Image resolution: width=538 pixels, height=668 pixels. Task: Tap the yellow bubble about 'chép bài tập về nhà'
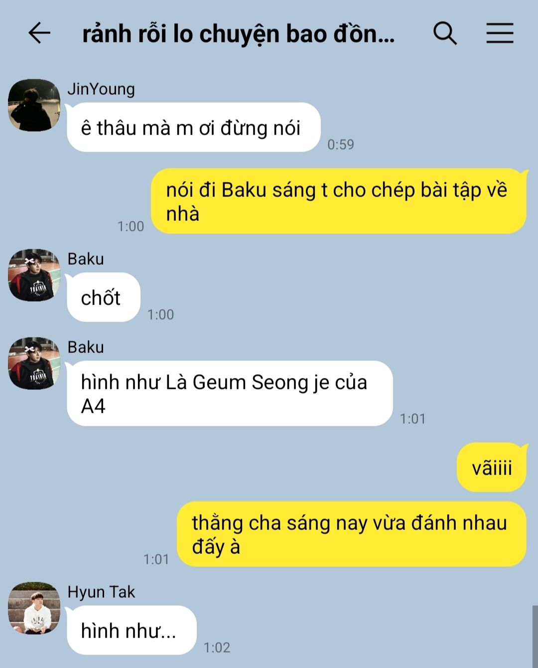pyautogui.click(x=339, y=201)
